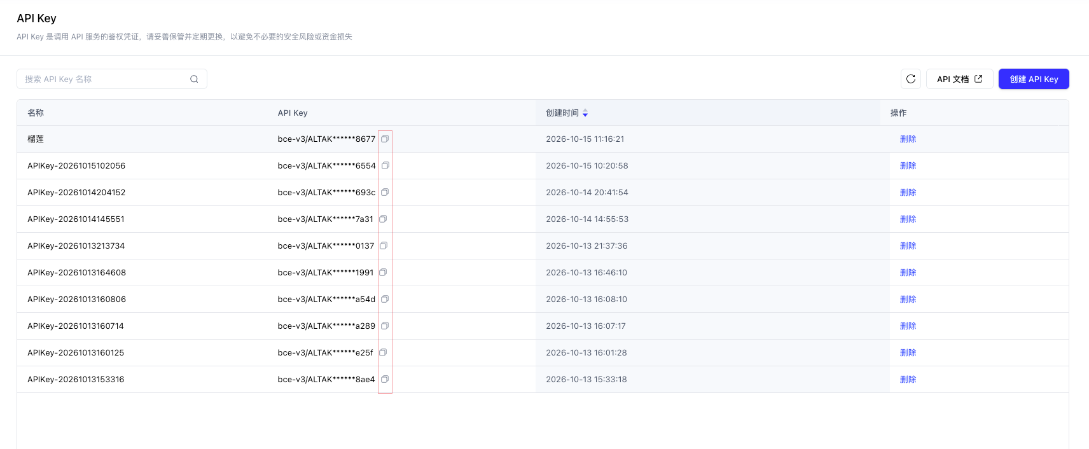The width and height of the screenshot is (1089, 449).
Task: Copy the API key ending in e25f
Action: (383, 352)
